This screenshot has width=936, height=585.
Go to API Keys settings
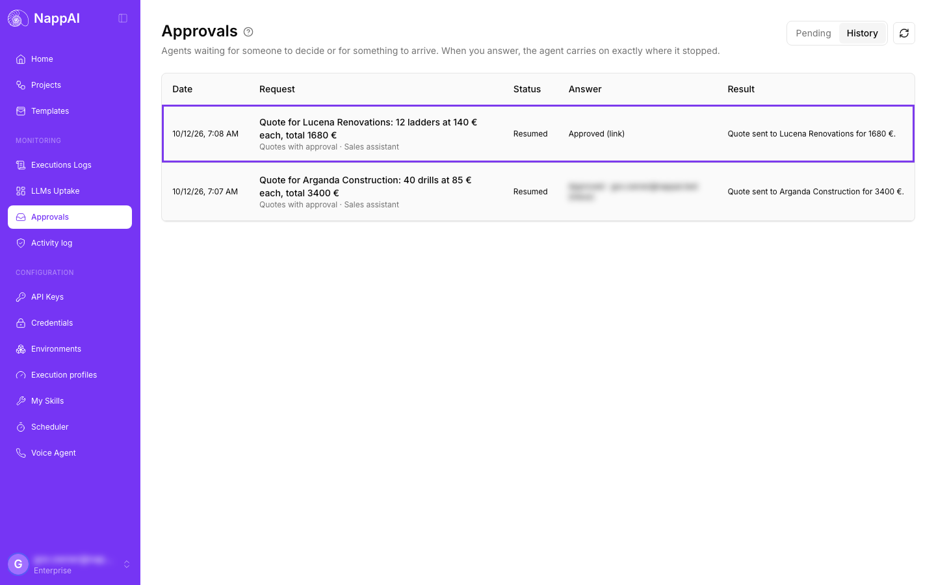coord(70,297)
